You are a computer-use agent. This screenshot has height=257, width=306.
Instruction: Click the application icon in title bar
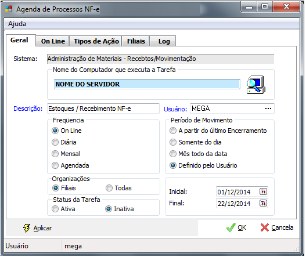click(x=9, y=9)
